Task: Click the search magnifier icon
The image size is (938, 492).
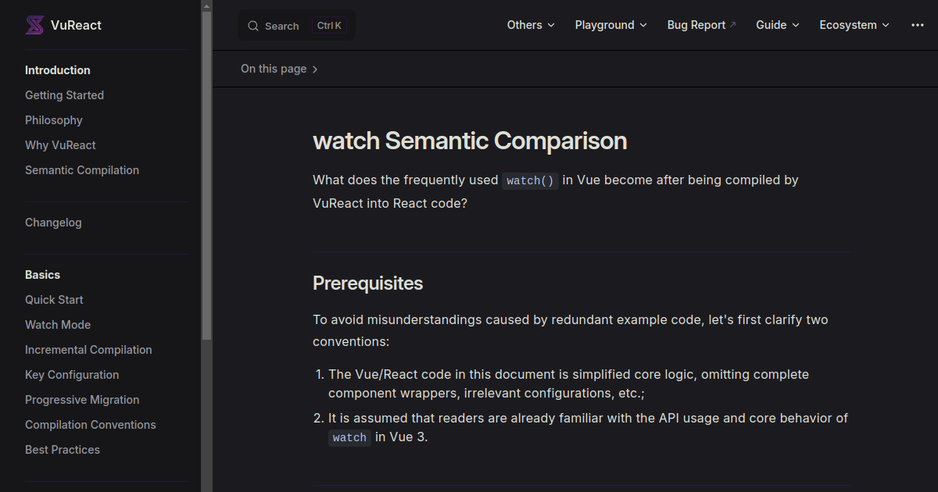Action: coord(253,26)
